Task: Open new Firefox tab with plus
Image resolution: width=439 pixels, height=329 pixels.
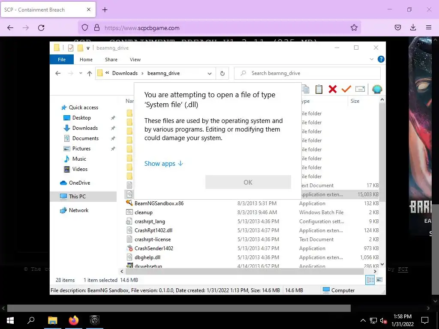Action: point(105,10)
